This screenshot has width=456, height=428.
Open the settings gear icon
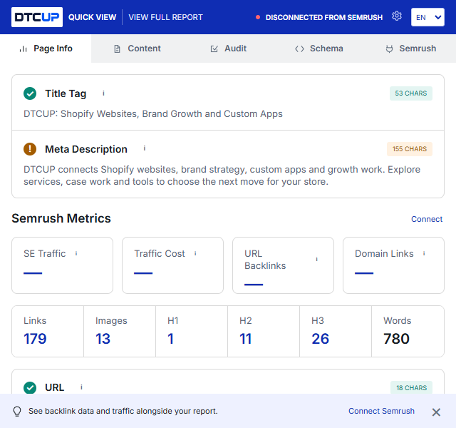[x=396, y=16]
